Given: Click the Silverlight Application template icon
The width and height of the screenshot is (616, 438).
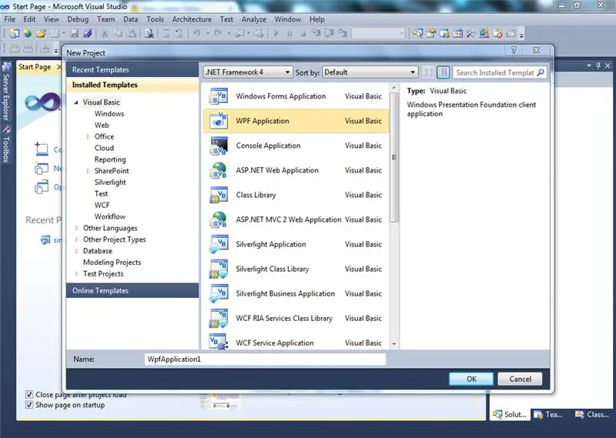Looking at the screenshot, I should (x=219, y=244).
